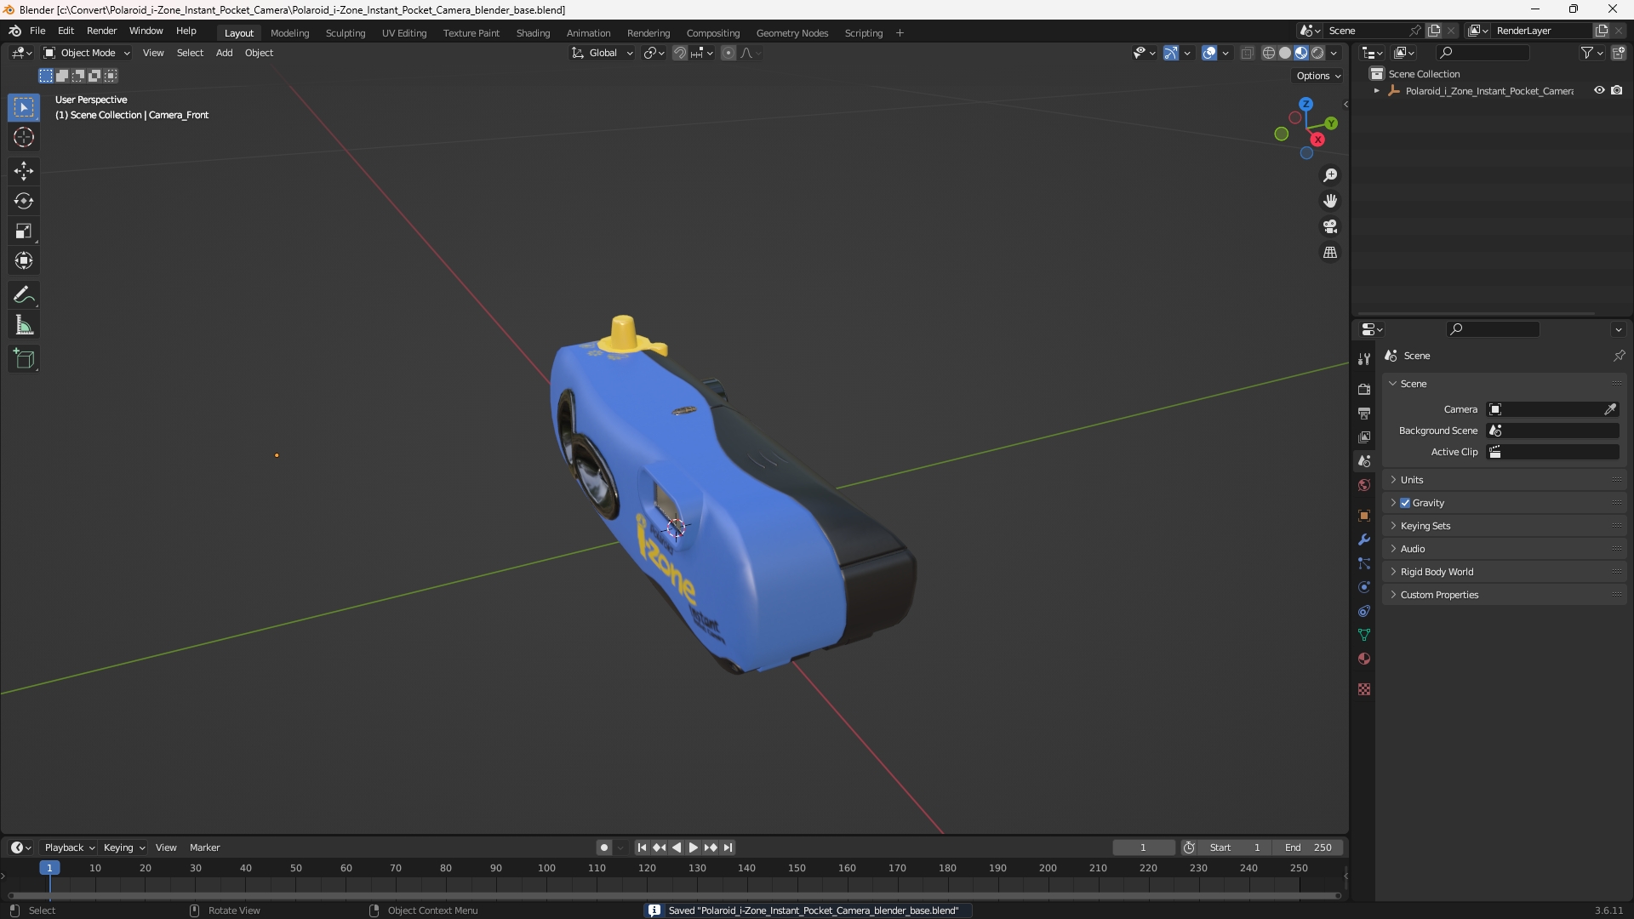Toggle viewport overlays
Image resolution: width=1634 pixels, height=919 pixels.
tap(1209, 53)
